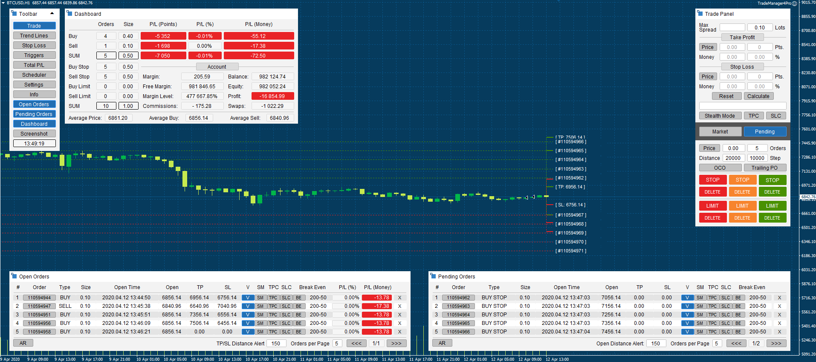The height and width of the screenshot is (362, 816).
Task: Toggle BE for open order 110594944
Action: pyautogui.click(x=299, y=298)
